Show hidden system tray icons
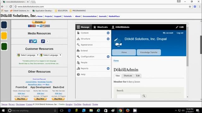Screen dimensions: 202x113 click(x=176, y=110)
